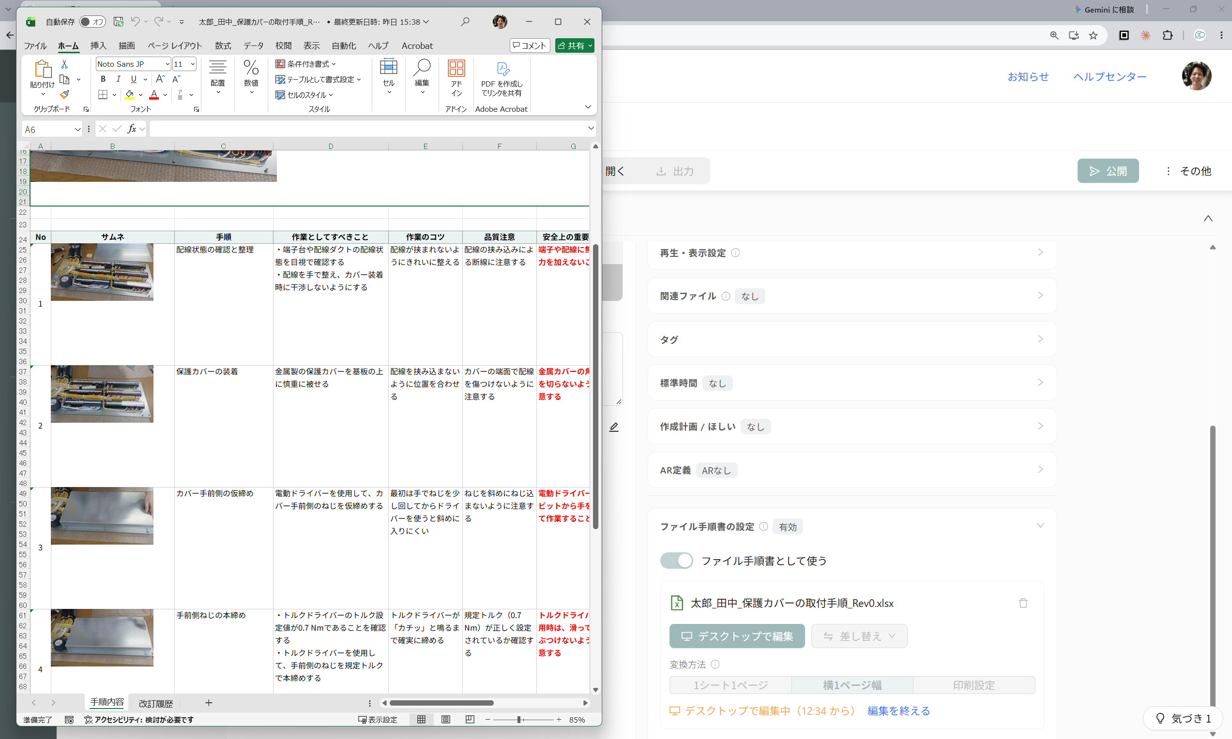This screenshot has width=1232, height=739.
Task: Click the 公開 button
Action: [x=1108, y=171]
